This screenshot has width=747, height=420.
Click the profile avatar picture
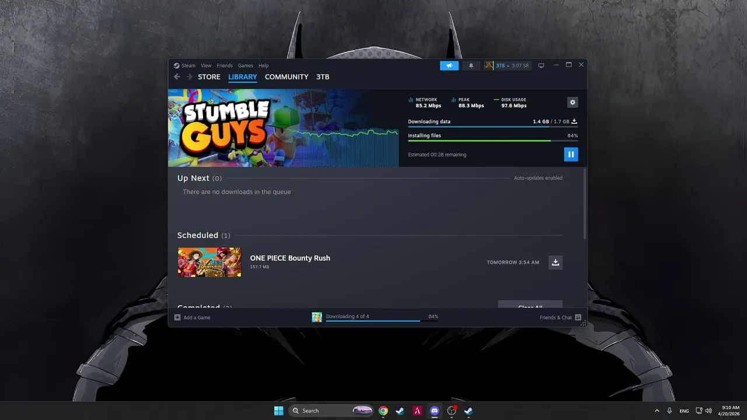(488, 66)
